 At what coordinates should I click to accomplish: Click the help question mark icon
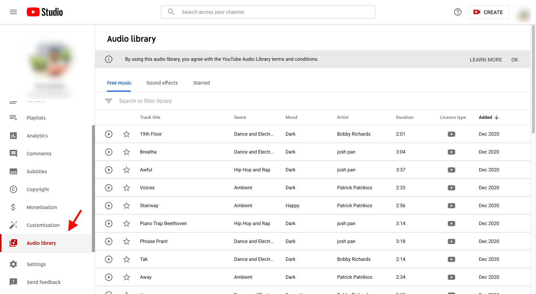(458, 12)
